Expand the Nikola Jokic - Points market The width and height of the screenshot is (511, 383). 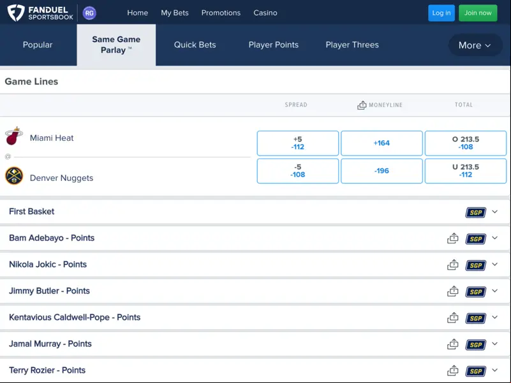(x=494, y=264)
